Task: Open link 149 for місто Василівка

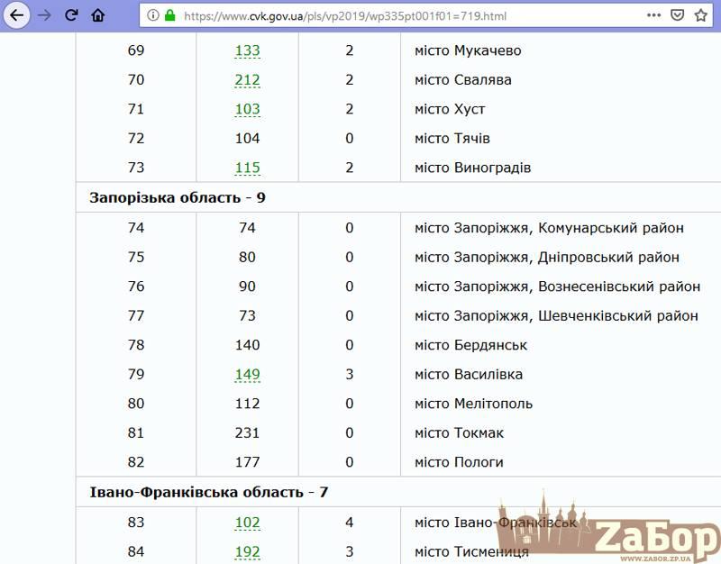Action: tap(247, 374)
